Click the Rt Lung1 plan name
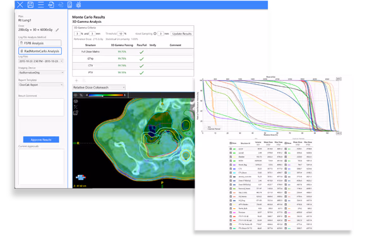This screenshot has height=238, width=379. pyautogui.click(x=25, y=20)
